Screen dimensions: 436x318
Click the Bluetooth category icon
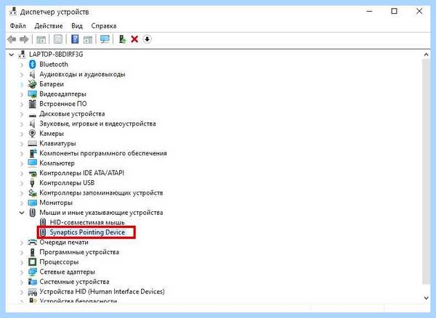pos(32,65)
